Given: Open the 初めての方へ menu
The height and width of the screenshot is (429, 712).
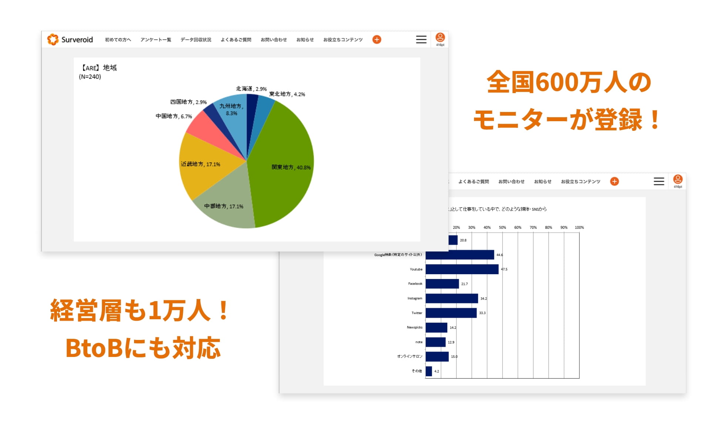Looking at the screenshot, I should pyautogui.click(x=118, y=40).
